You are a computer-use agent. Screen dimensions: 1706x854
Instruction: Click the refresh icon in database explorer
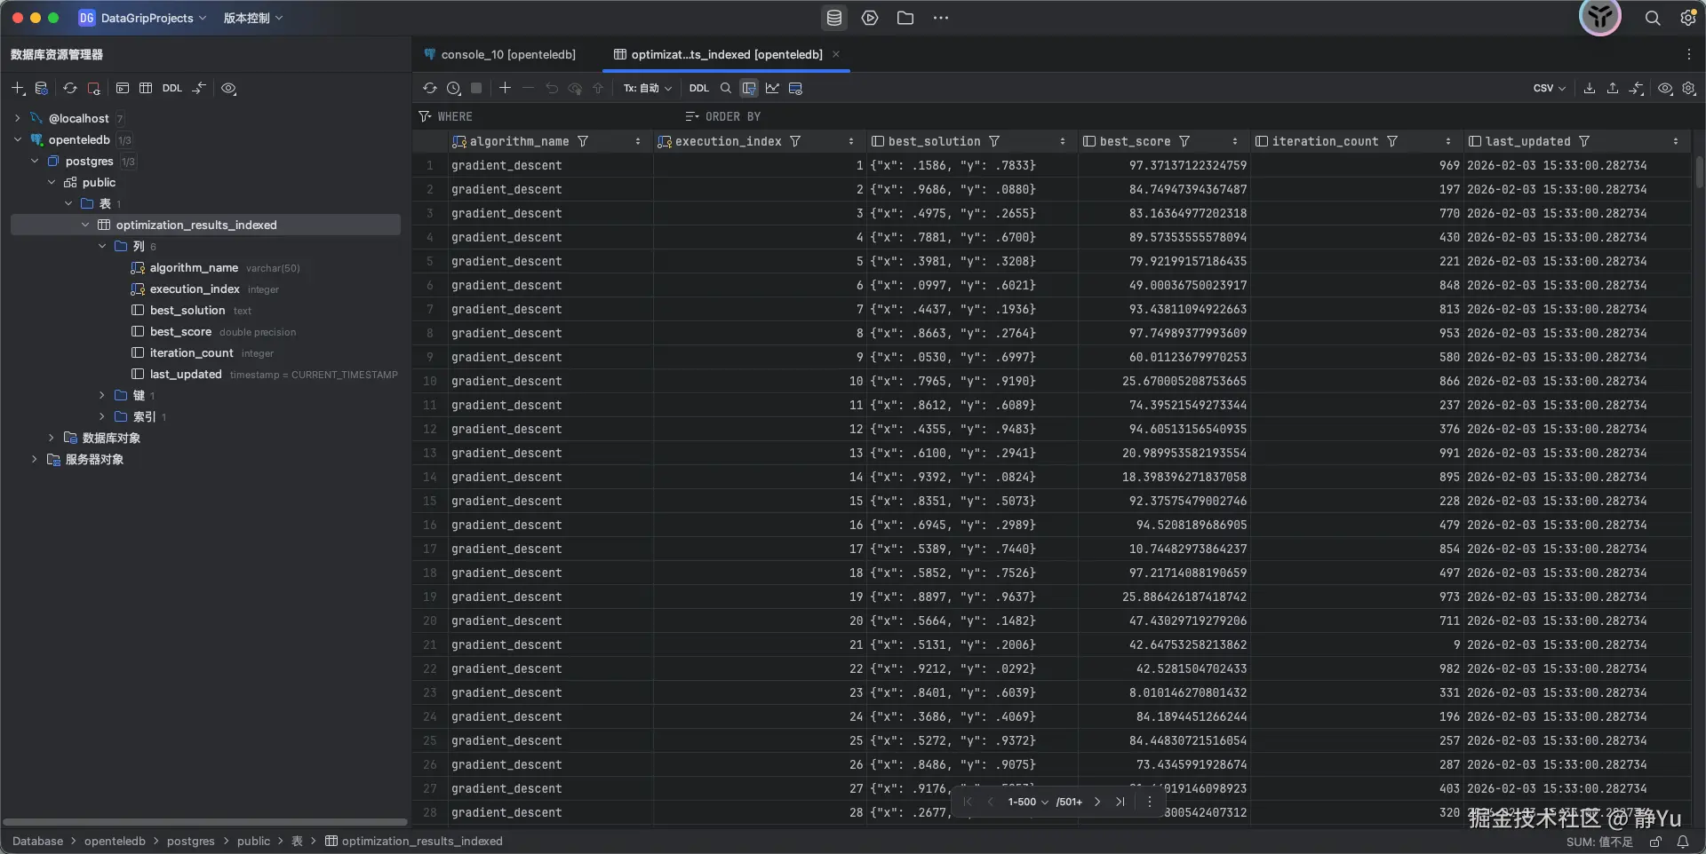tap(69, 88)
